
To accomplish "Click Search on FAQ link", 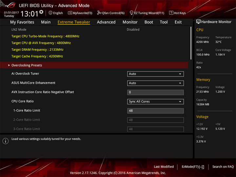I will (x=223, y=167).
